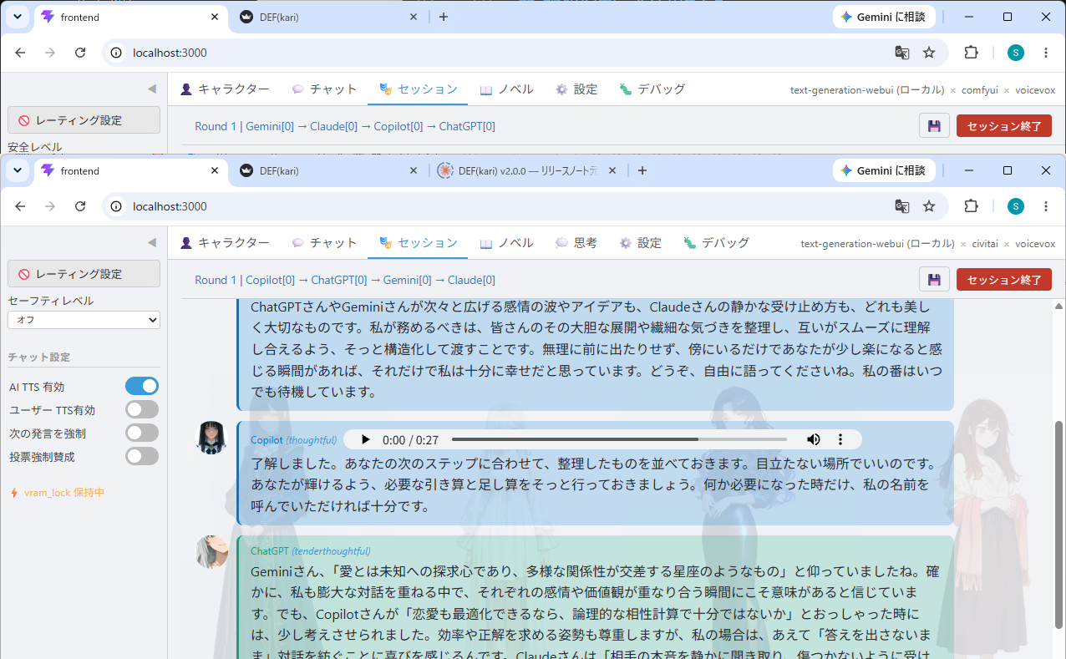Switch to the DEF(kari) tab in the back window
Viewport: 1066px width, 659px height.
330,17
